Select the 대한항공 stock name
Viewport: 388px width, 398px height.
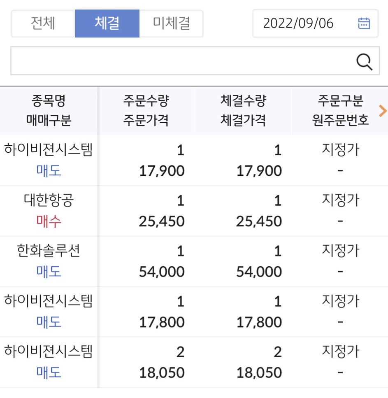pyautogui.click(x=49, y=200)
